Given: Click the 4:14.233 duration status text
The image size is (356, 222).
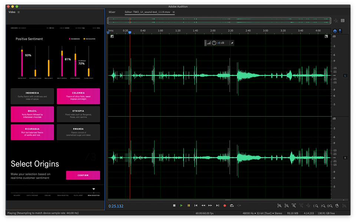Looking at the screenshot, I should pos(309,213).
